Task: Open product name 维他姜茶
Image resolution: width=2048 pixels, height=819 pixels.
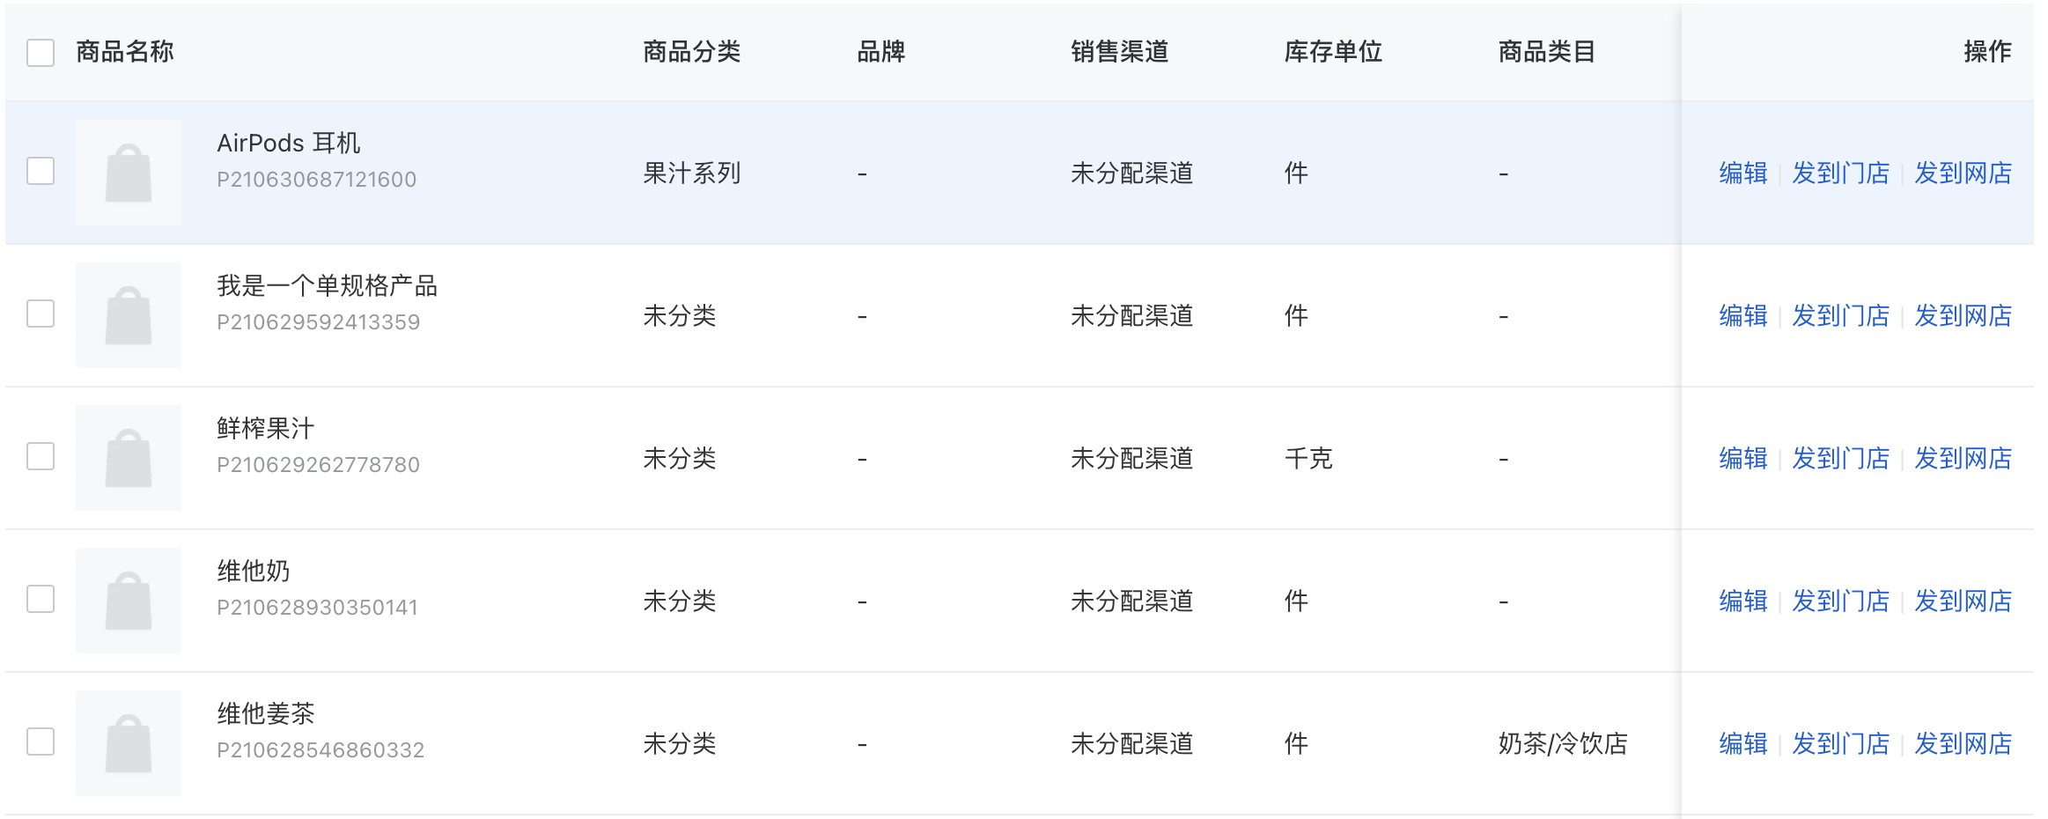Action: 266,713
